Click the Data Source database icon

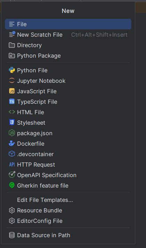(x=12, y=235)
